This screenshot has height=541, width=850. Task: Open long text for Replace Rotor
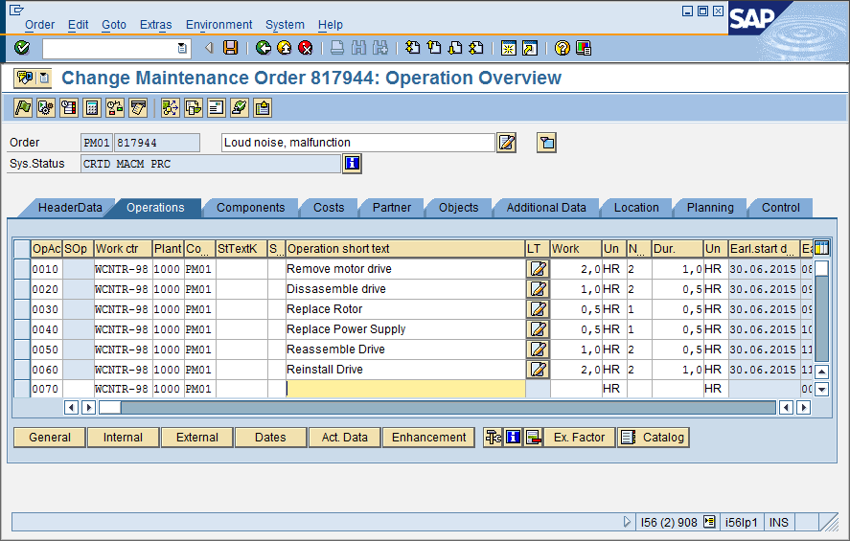click(x=538, y=309)
